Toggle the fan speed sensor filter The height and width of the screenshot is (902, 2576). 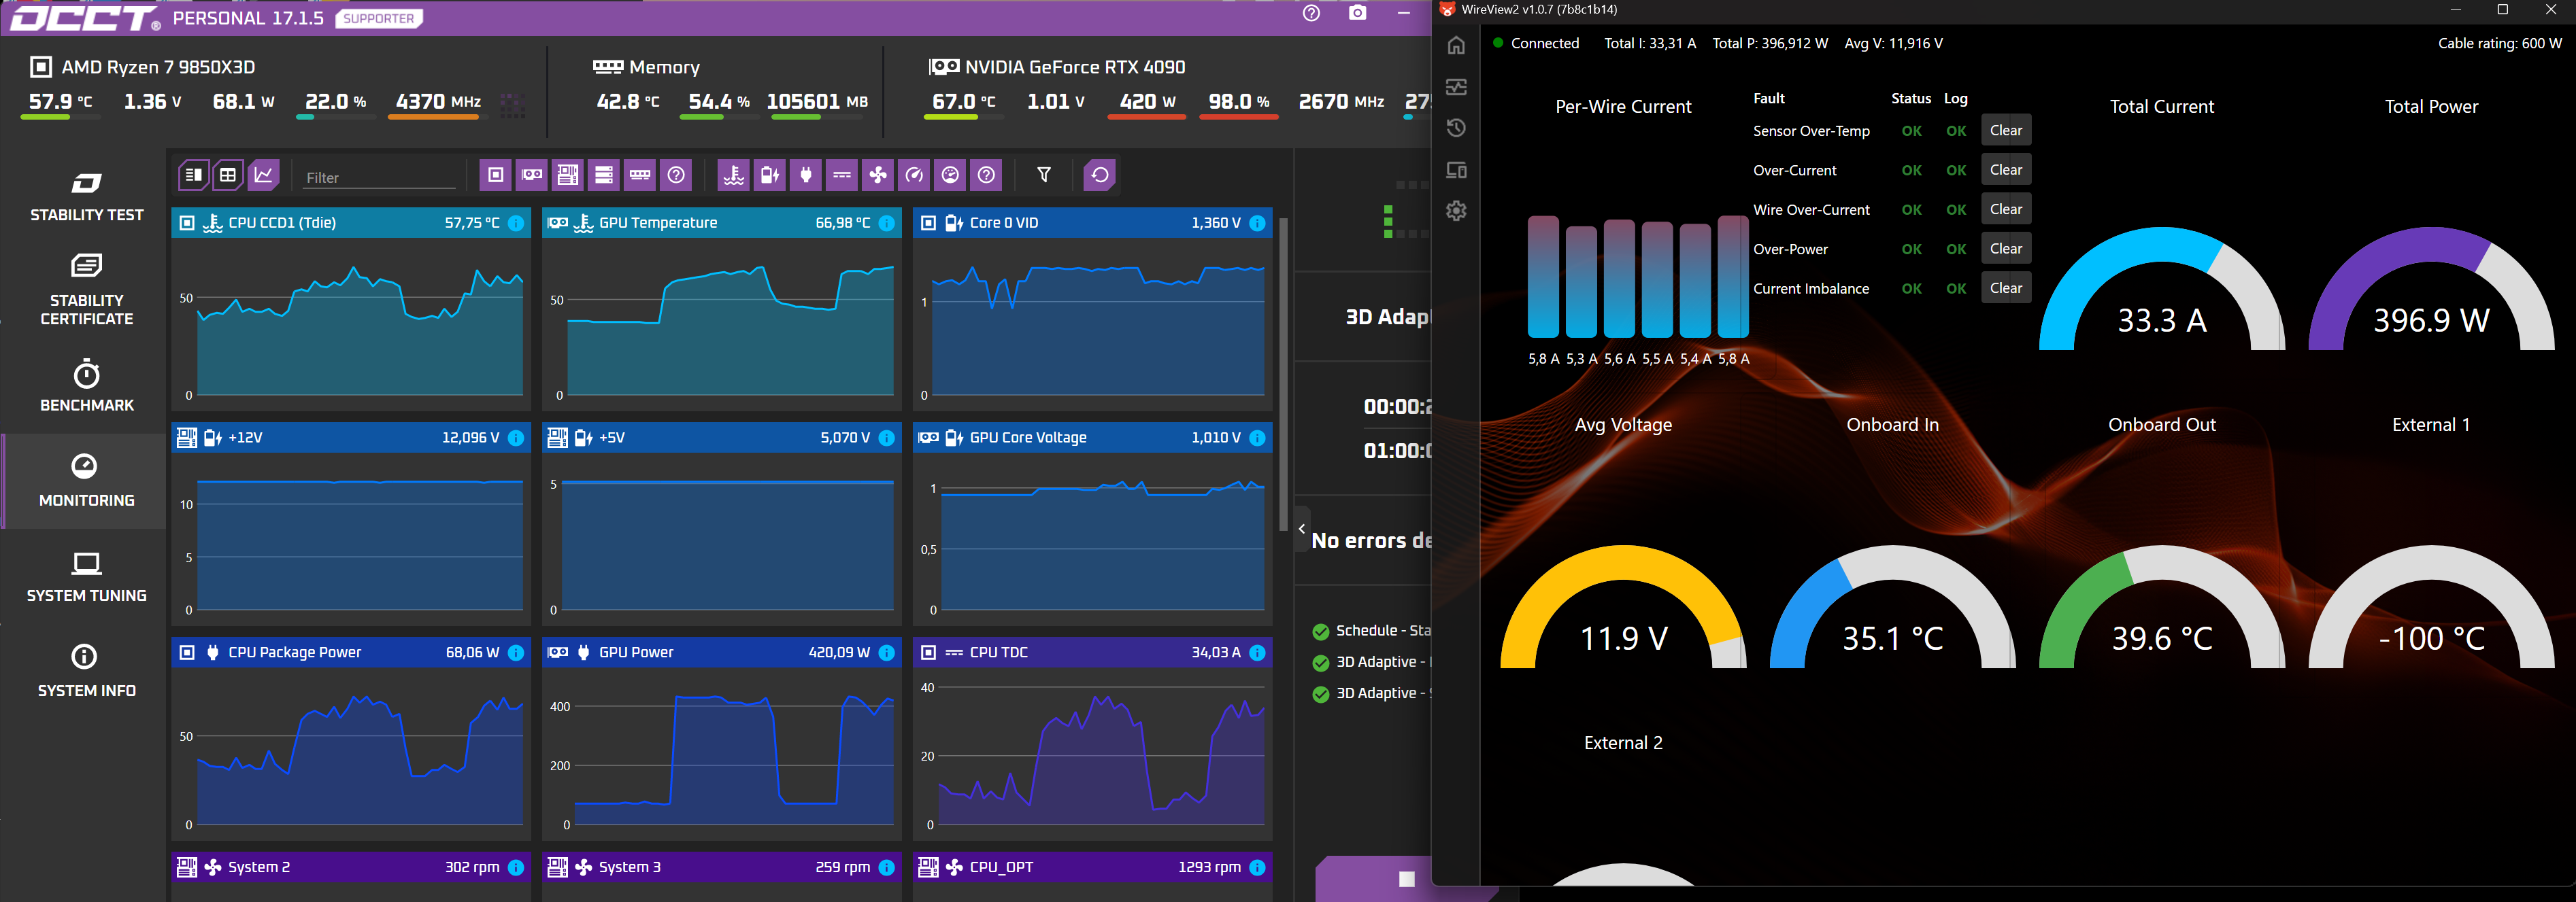pos(878,175)
